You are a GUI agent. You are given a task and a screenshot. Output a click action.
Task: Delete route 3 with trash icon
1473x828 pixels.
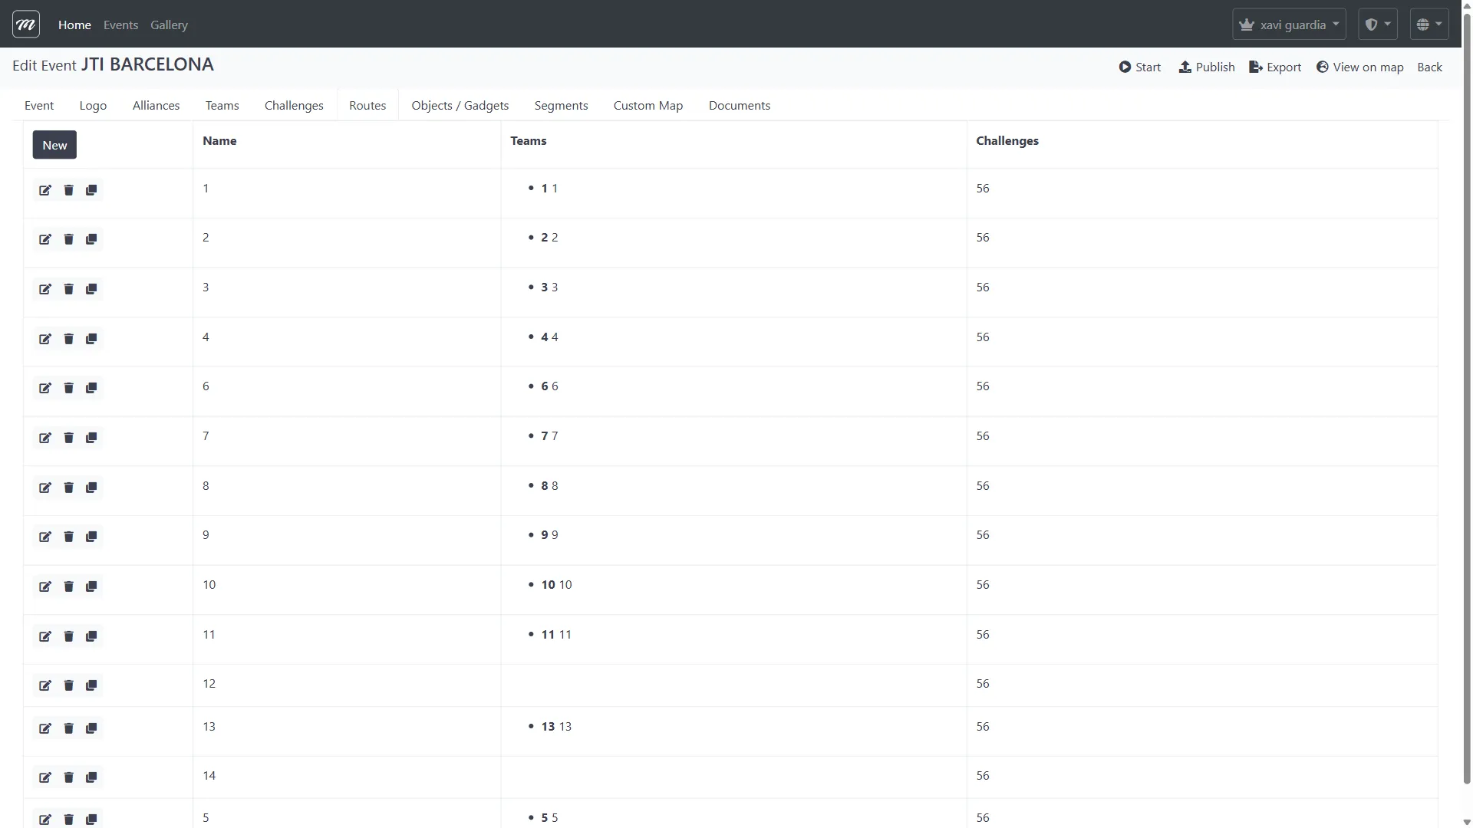68,289
